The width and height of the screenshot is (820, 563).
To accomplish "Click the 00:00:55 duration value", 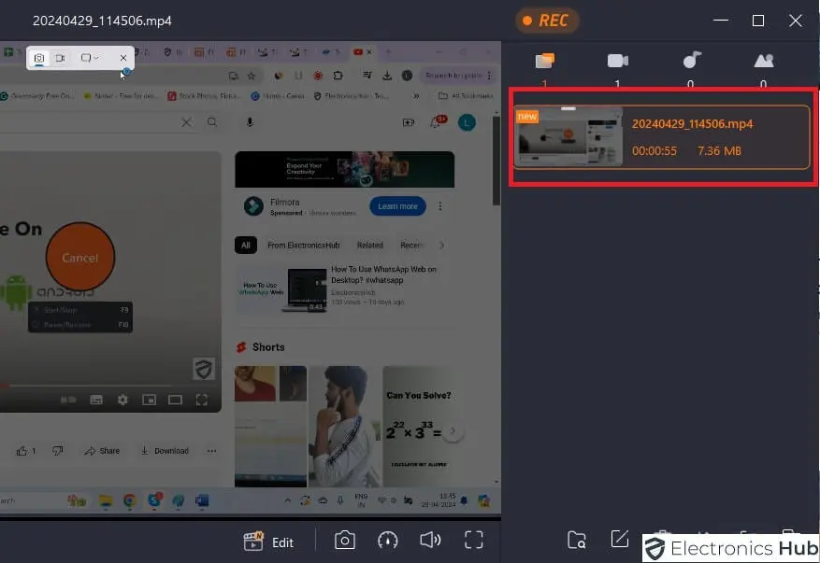I will coord(654,151).
